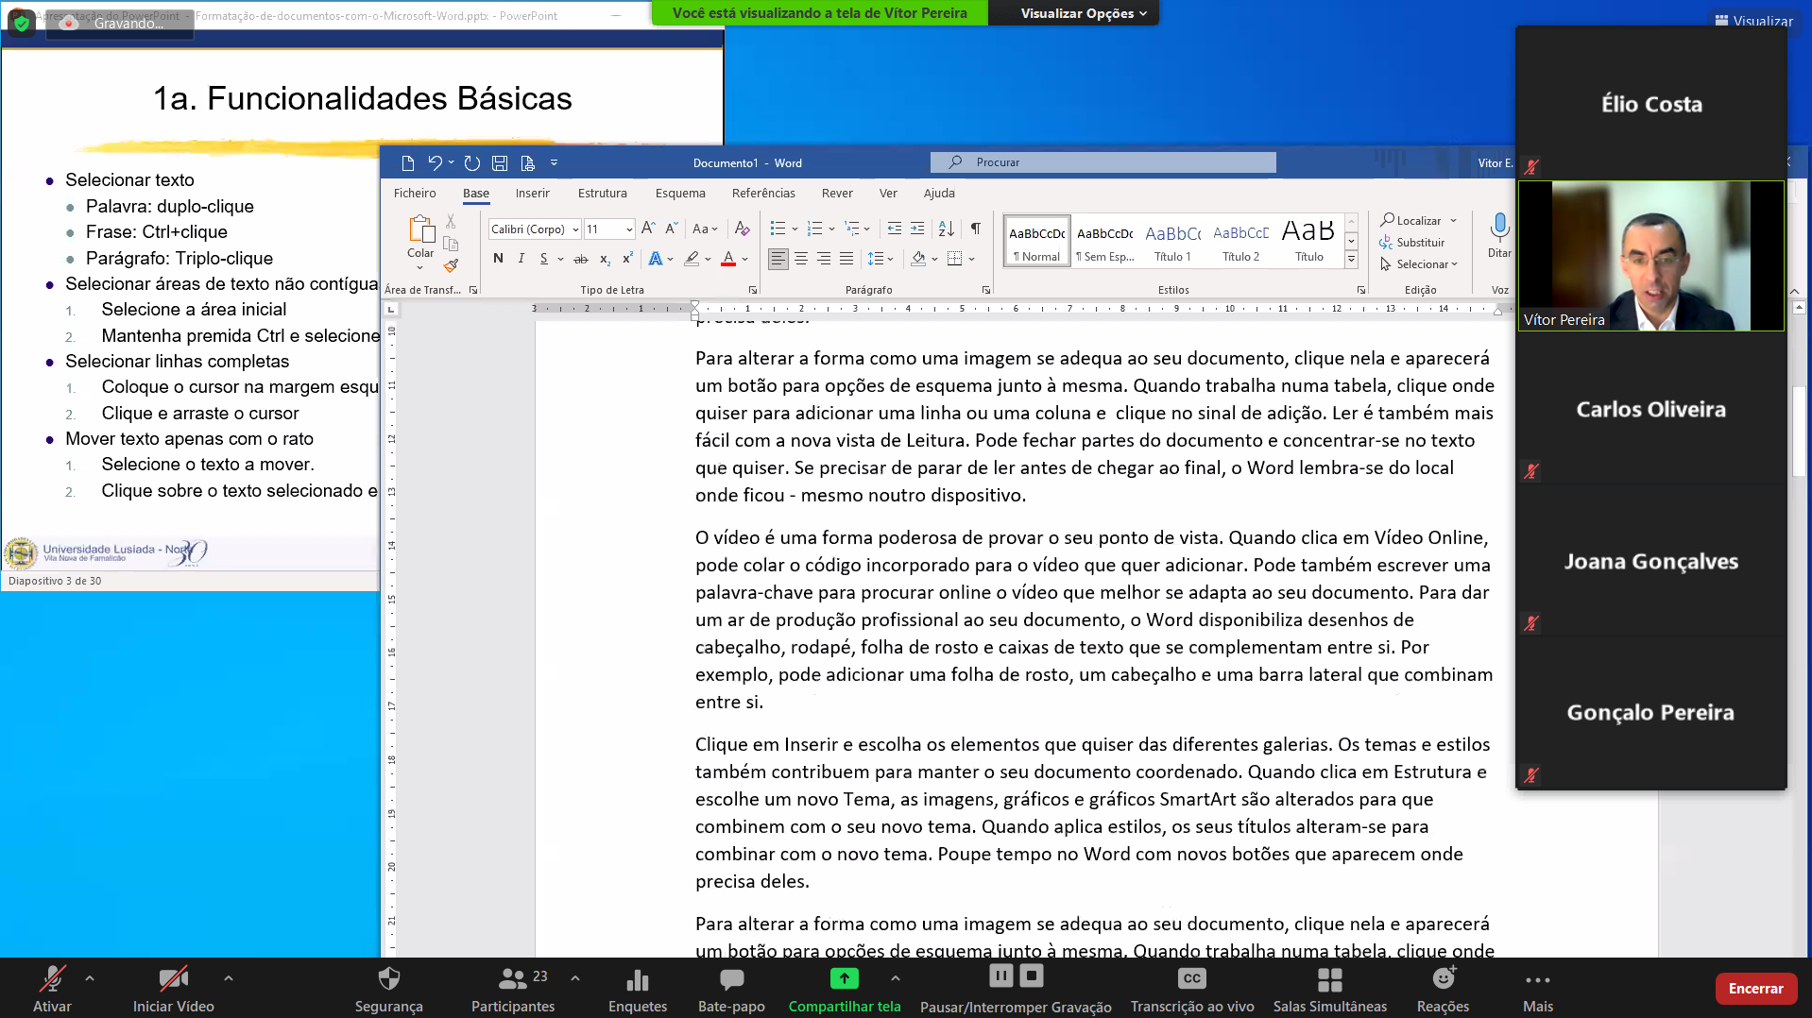The width and height of the screenshot is (1812, 1018).
Task: Open Reações emoji in Zoom toolbar
Action: 1443,988
